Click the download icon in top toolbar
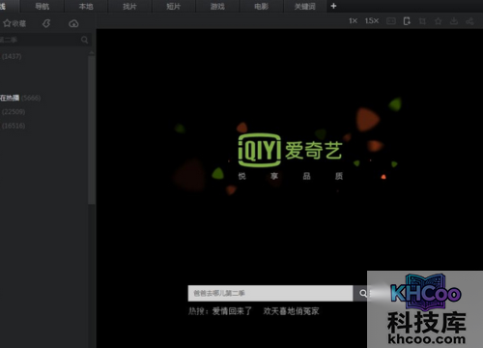Viewport: 483px width, 348px height. click(x=454, y=21)
